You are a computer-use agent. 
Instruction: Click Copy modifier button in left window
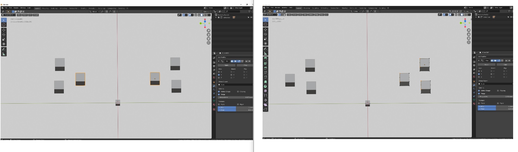pos(245,65)
